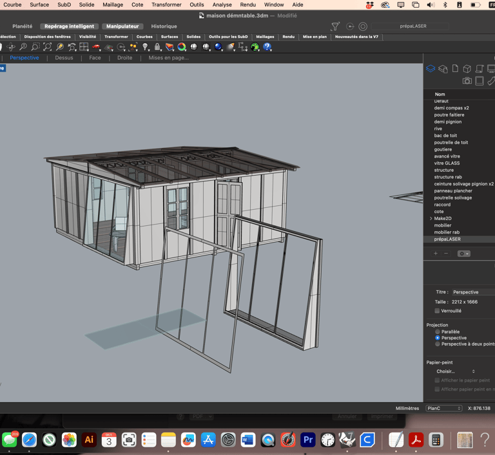The width and height of the screenshot is (495, 455).
Task: Switch to the Droite viewport tab
Action: [x=124, y=58]
